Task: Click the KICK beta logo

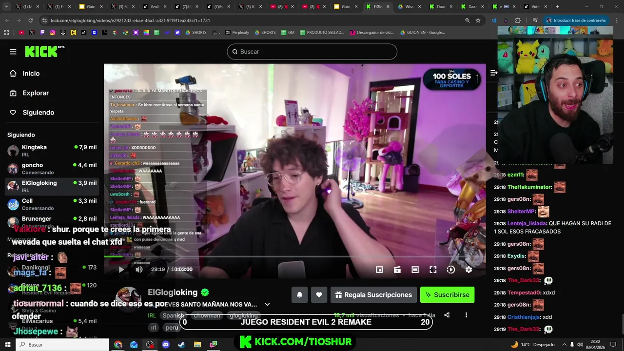Action: pos(44,51)
